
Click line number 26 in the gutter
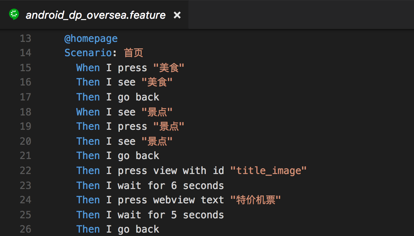click(x=25, y=229)
